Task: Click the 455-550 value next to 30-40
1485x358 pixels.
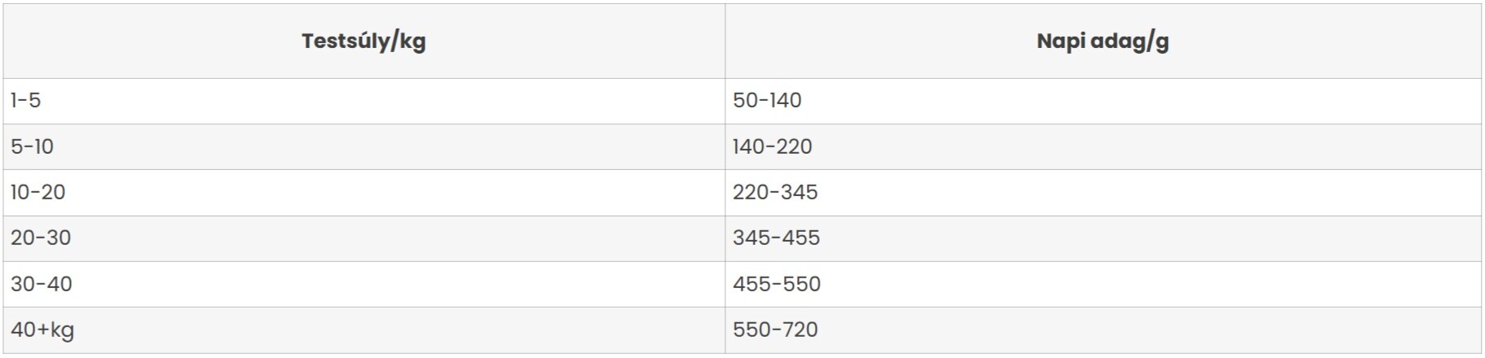Action: 777,284
